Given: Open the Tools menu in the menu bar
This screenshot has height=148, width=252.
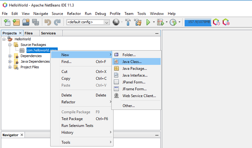Looking at the screenshot, I should click(x=142, y=14).
